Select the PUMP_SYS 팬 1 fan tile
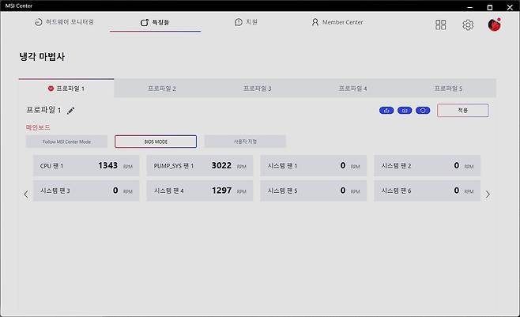The width and height of the screenshot is (520, 317). coord(199,166)
